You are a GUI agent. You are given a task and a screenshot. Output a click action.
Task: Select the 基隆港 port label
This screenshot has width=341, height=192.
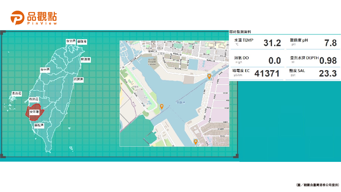tap(82, 42)
